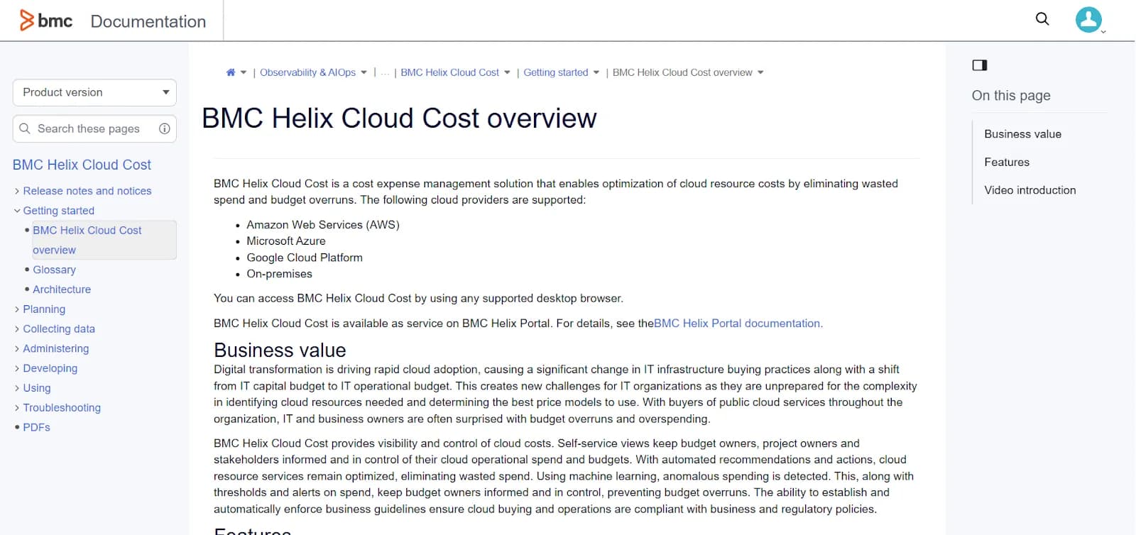Expand Observability & AIOps breadcrumb dropdown arrow

point(364,72)
